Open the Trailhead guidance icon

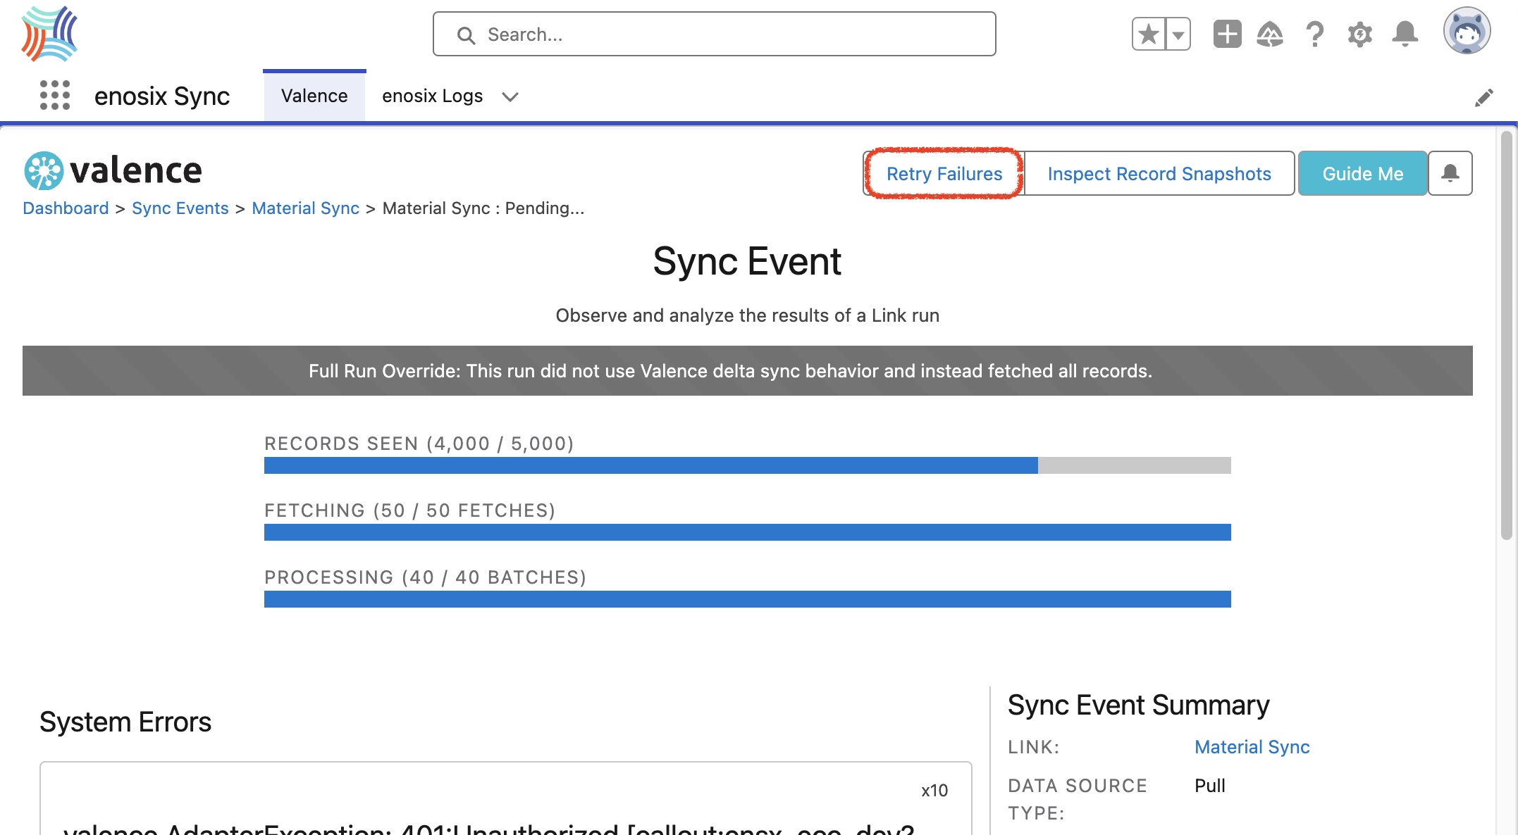click(1270, 34)
